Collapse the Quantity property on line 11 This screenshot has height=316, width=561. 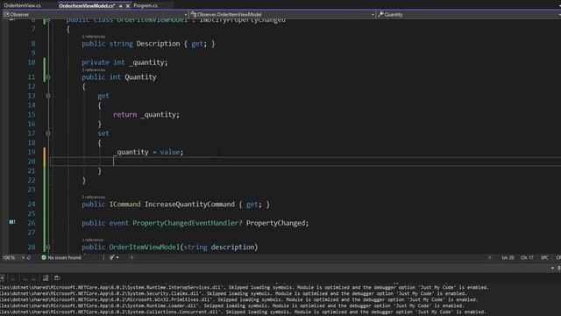pyautogui.click(x=48, y=77)
